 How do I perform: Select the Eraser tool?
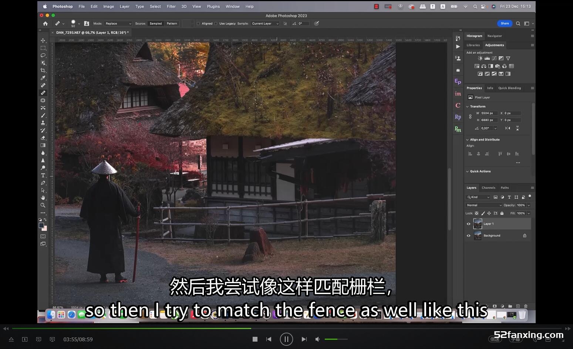pyautogui.click(x=43, y=138)
